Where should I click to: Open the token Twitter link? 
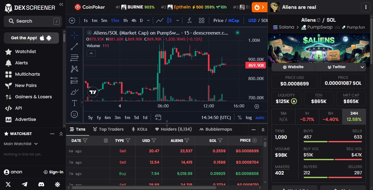click(336, 67)
